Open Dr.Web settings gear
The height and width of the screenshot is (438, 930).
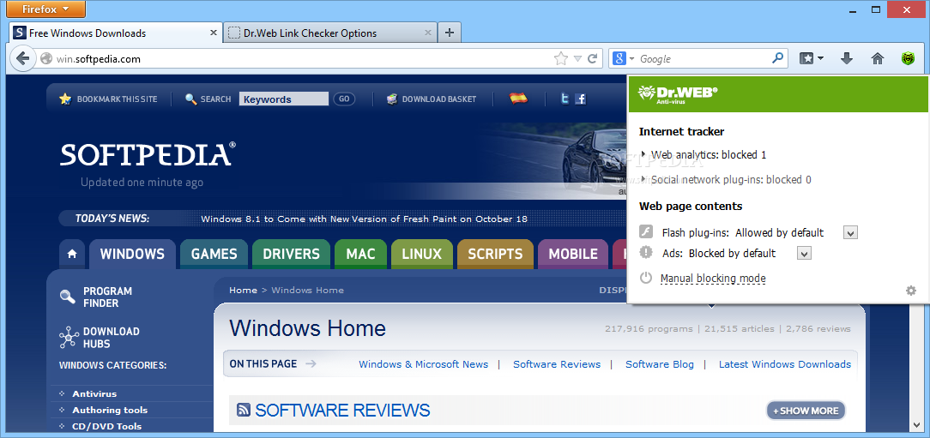tap(911, 291)
